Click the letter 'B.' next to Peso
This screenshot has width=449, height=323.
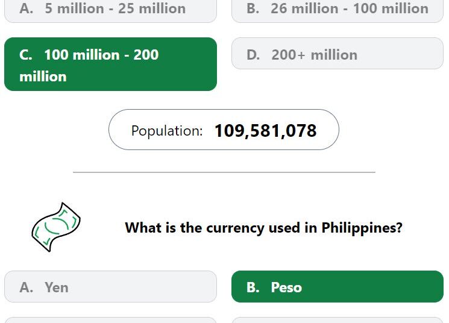(253, 287)
